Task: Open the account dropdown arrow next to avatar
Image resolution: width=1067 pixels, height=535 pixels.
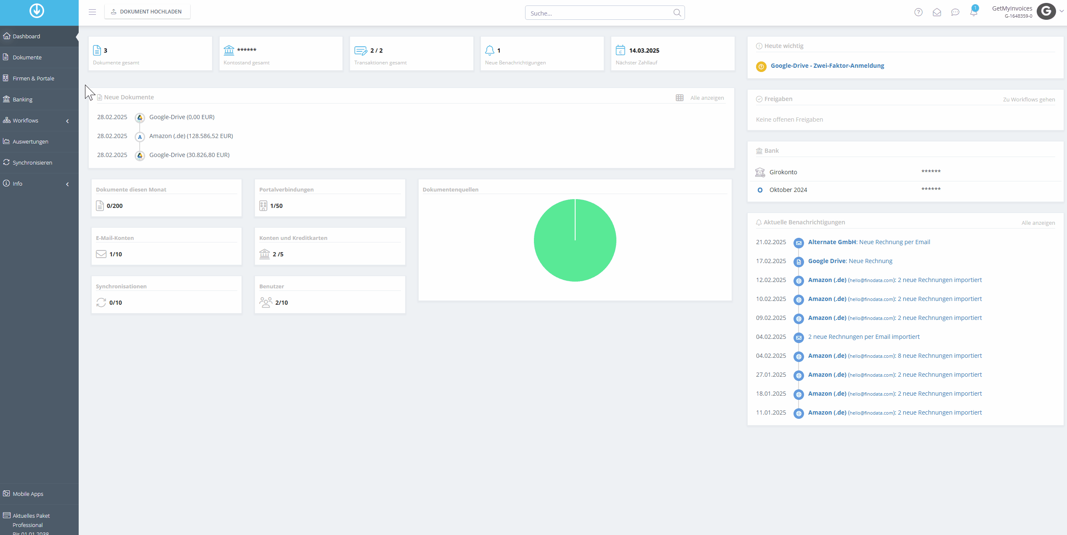Action: pyautogui.click(x=1062, y=11)
